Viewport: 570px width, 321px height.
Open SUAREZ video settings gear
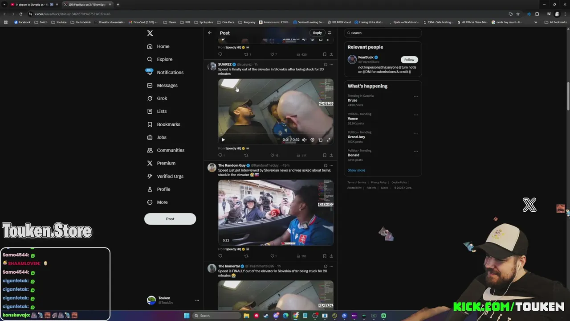click(x=312, y=140)
